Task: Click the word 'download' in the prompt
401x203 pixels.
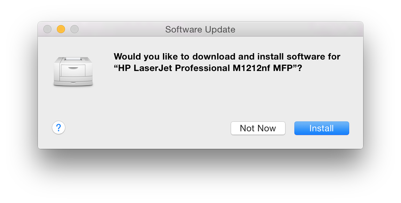Action: [214, 56]
